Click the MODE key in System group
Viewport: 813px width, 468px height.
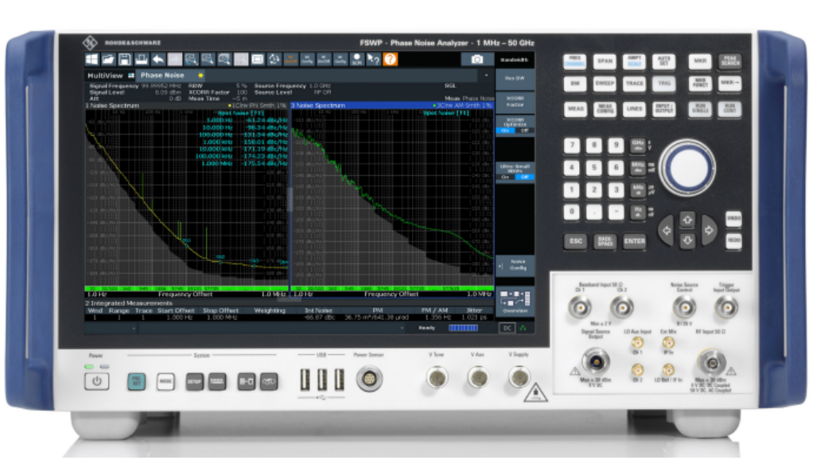165,382
